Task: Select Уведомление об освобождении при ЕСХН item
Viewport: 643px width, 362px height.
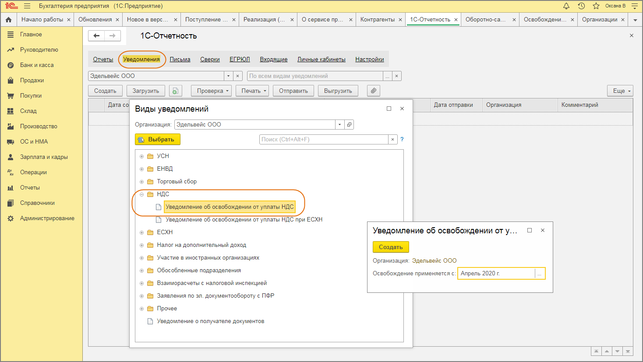Action: pyautogui.click(x=244, y=220)
